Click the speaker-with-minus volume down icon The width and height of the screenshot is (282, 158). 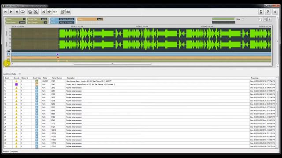(49, 12)
